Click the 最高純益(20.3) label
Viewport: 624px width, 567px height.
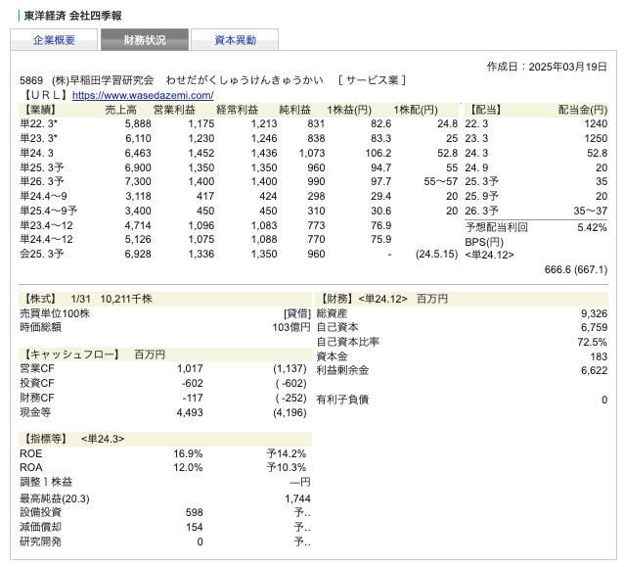[55, 498]
